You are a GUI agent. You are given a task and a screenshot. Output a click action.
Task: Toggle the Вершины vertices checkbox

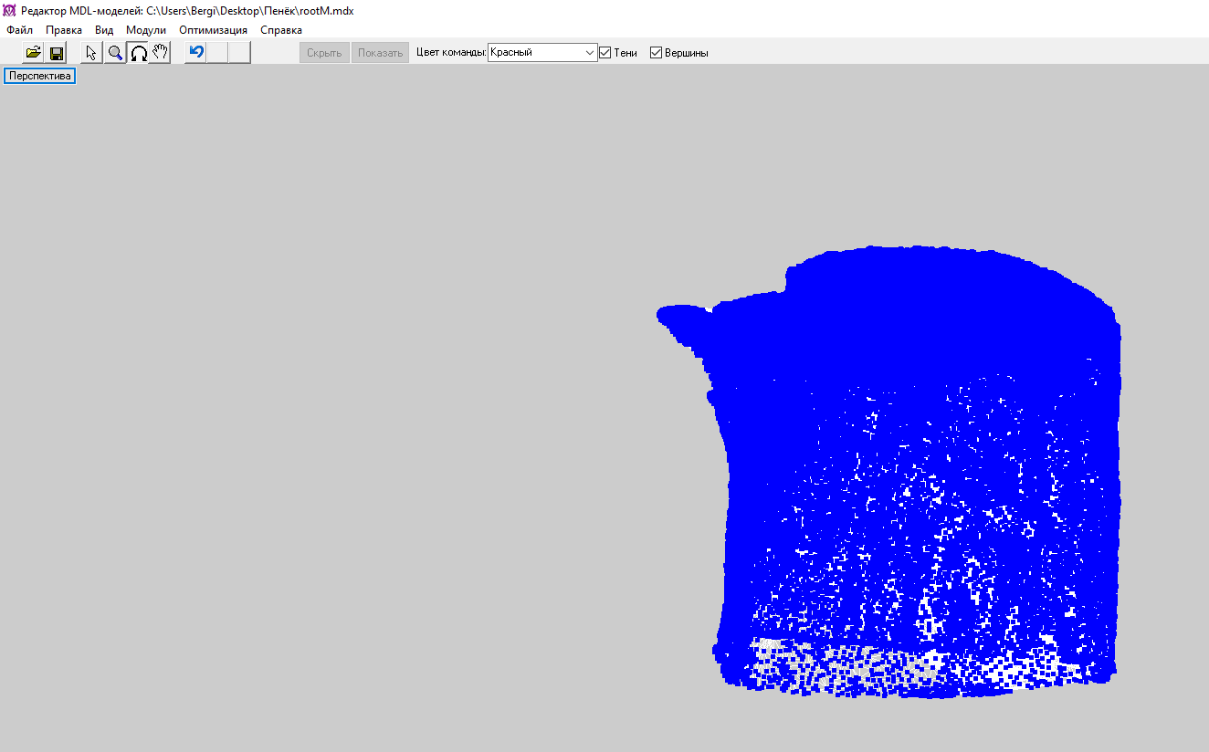click(x=656, y=53)
